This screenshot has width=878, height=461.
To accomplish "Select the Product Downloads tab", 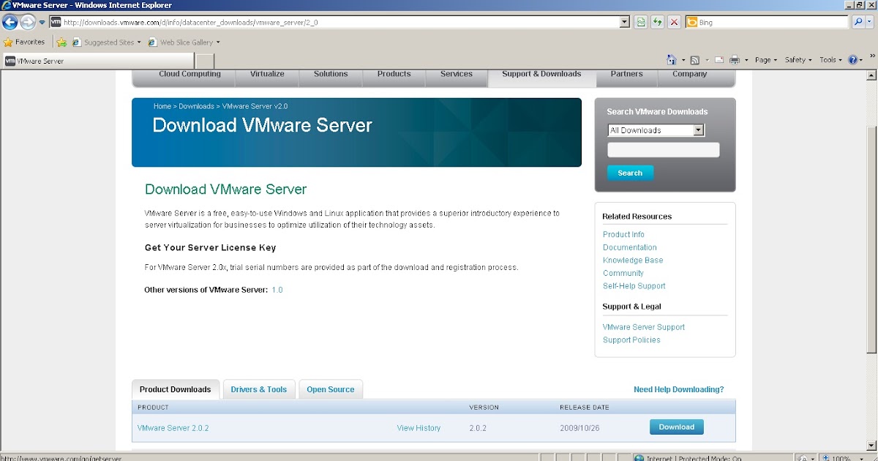I will point(175,389).
